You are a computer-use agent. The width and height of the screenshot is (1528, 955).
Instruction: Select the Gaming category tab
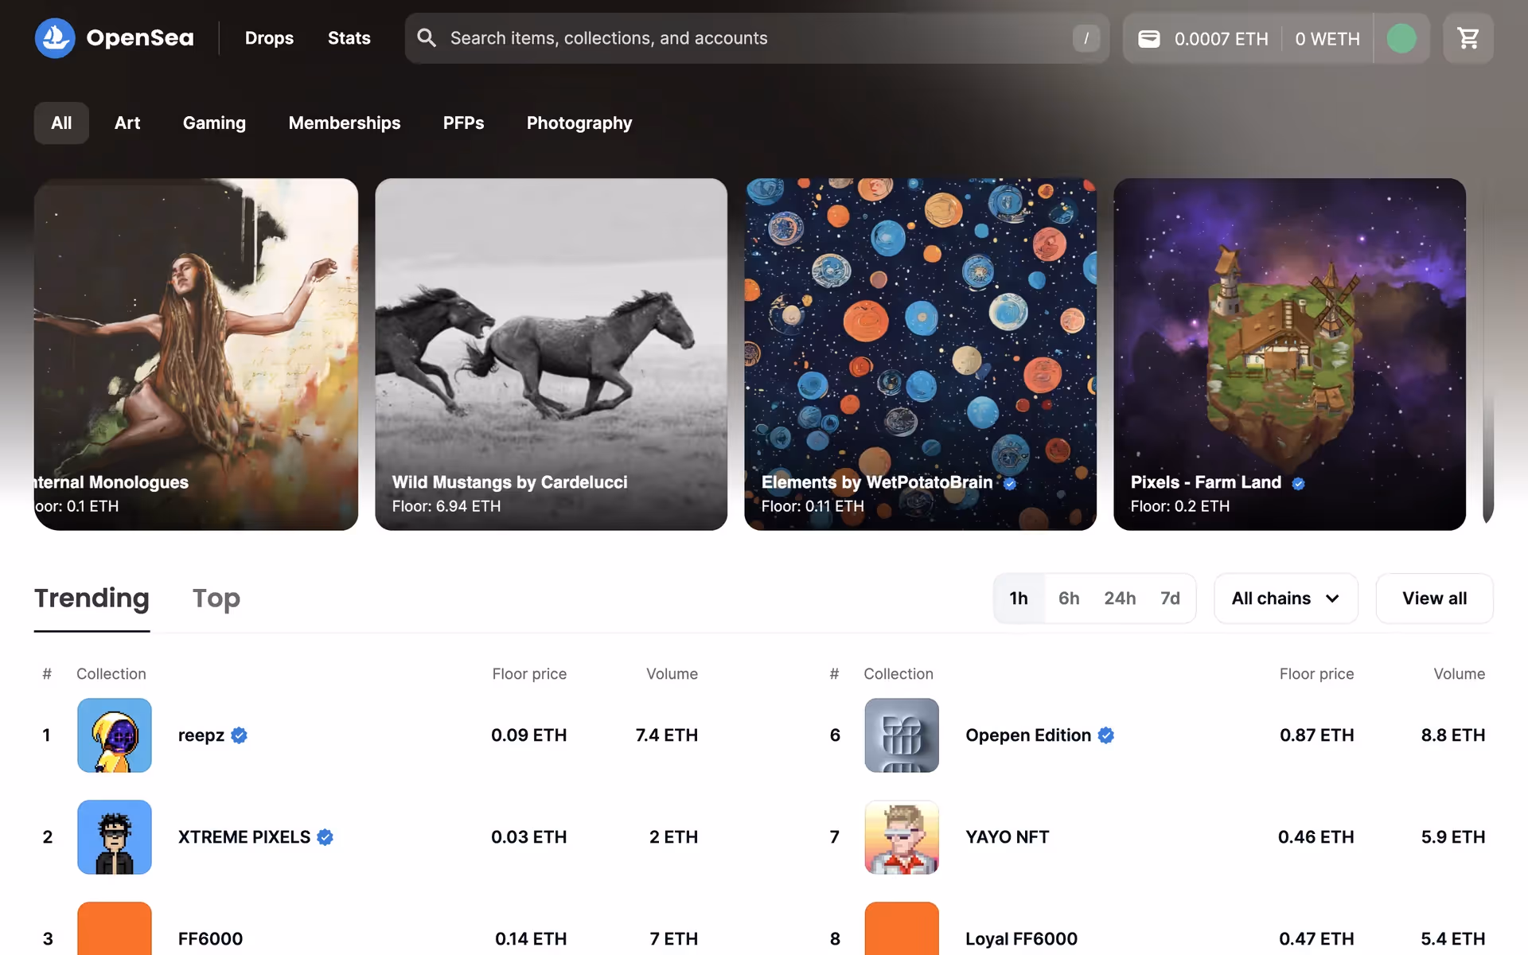coord(214,123)
